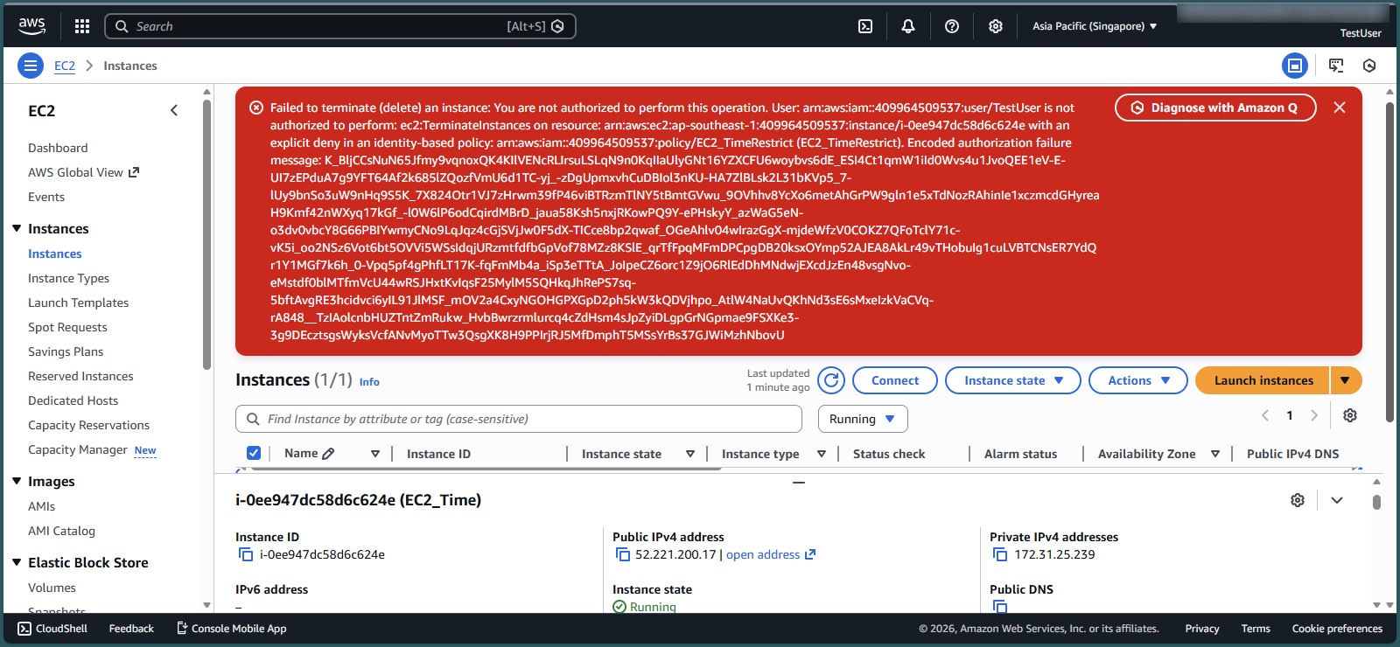Copy the Public DNS value
The image size is (1400, 647).
click(1000, 607)
